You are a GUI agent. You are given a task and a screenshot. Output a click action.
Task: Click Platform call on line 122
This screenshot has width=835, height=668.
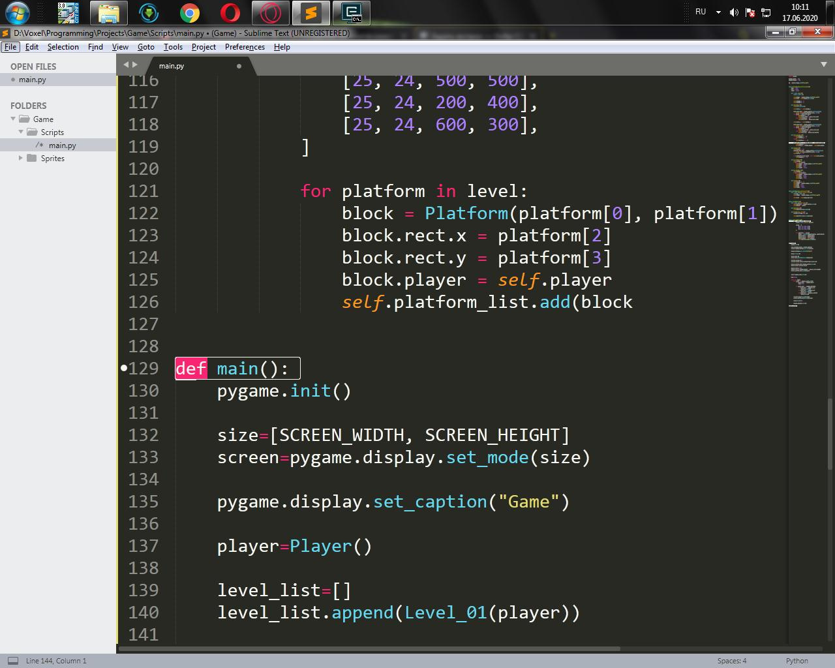(x=466, y=213)
